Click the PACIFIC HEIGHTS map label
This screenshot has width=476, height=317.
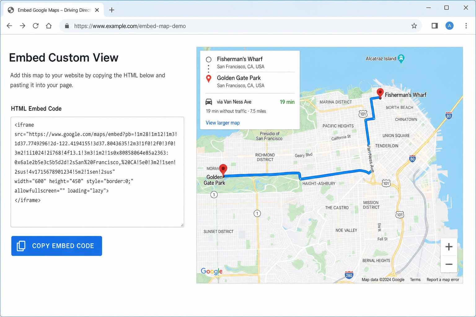338,126
